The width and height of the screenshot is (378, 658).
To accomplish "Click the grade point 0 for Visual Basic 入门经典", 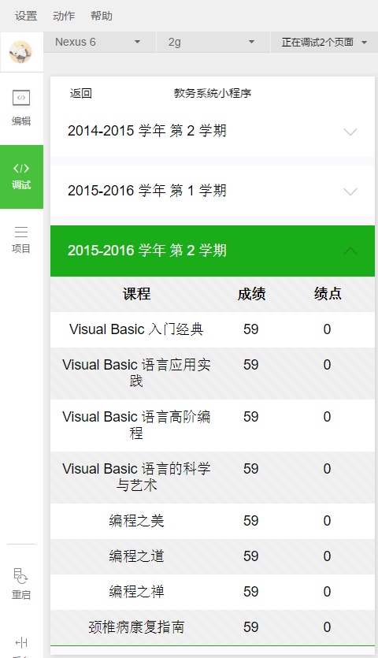I will (x=328, y=329).
